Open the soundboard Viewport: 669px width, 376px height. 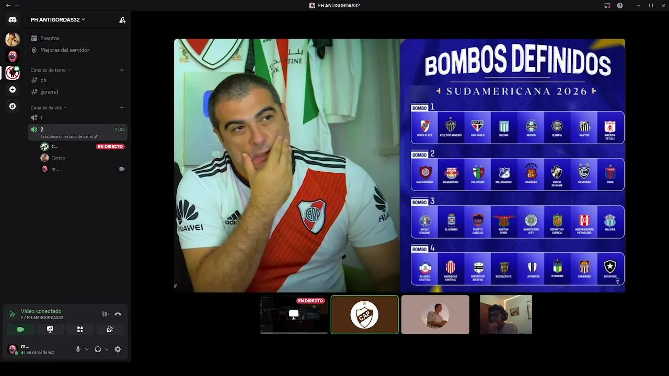pos(110,330)
